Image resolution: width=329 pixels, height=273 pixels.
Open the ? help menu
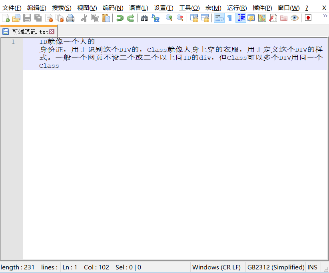[x=307, y=8]
